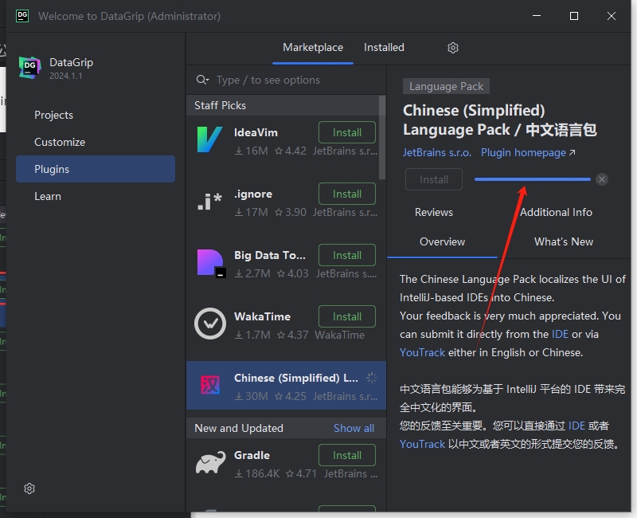Click the Chinese (Simplified) Language Pack title
Screen dimensions: 637x518
[499, 120]
